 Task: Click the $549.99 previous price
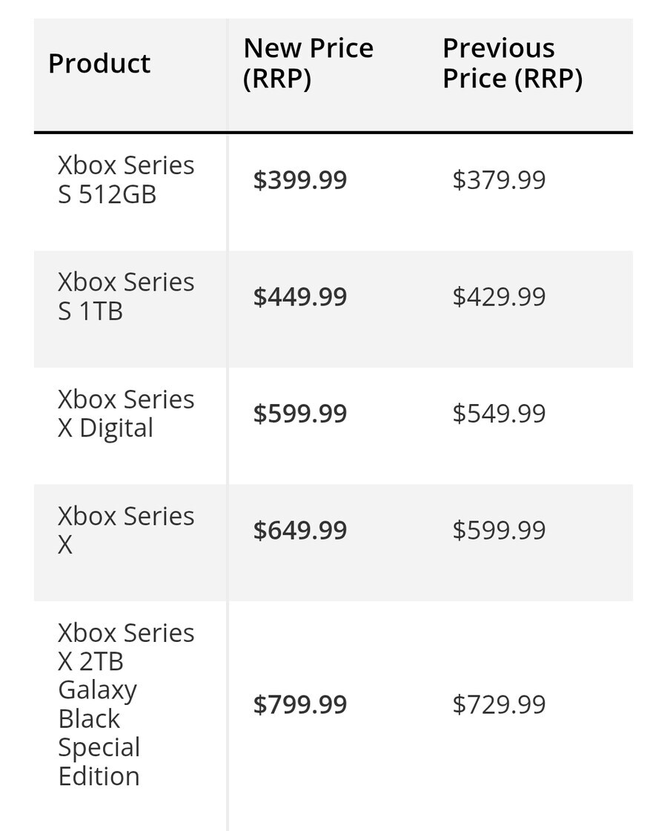click(x=499, y=414)
